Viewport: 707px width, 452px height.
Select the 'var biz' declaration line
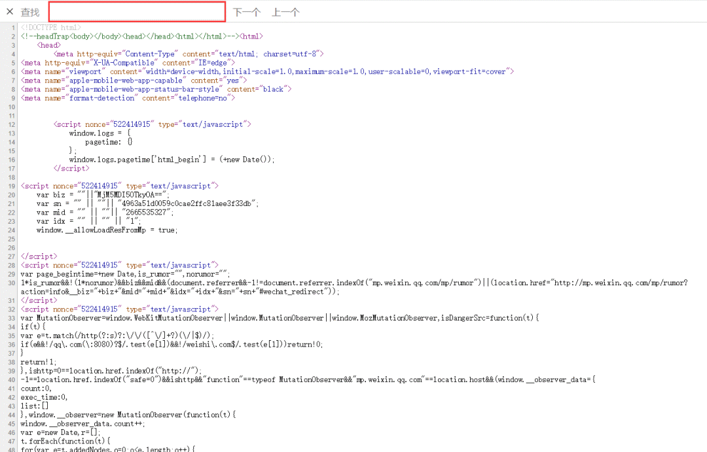point(103,195)
